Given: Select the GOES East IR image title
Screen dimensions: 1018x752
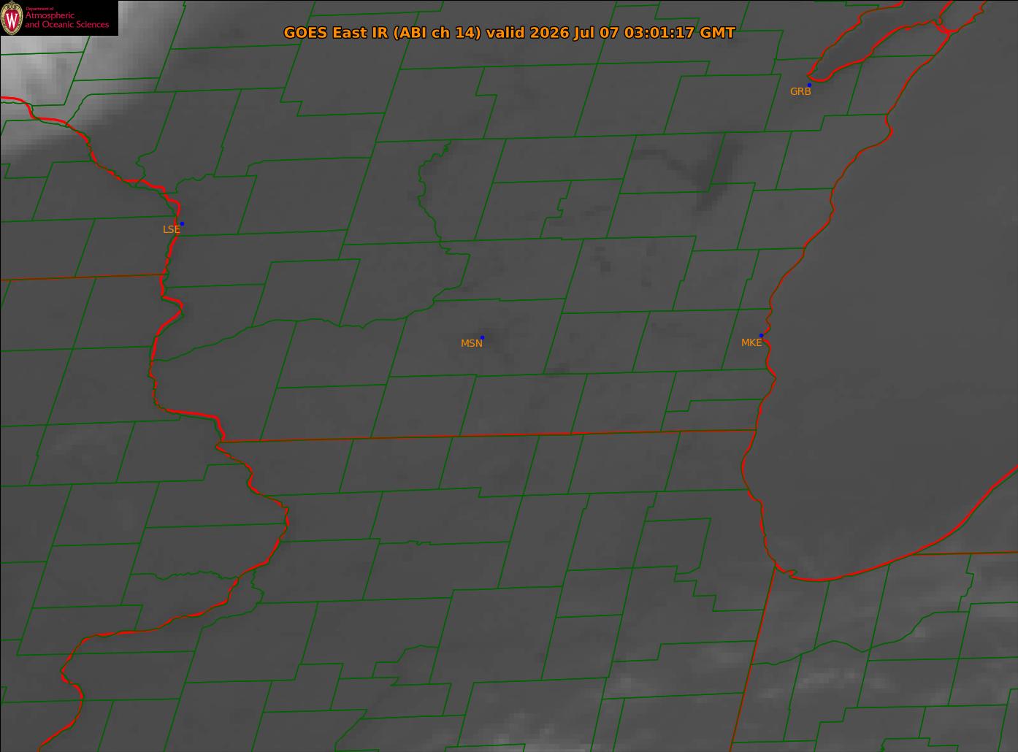Looking at the screenshot, I should [509, 33].
